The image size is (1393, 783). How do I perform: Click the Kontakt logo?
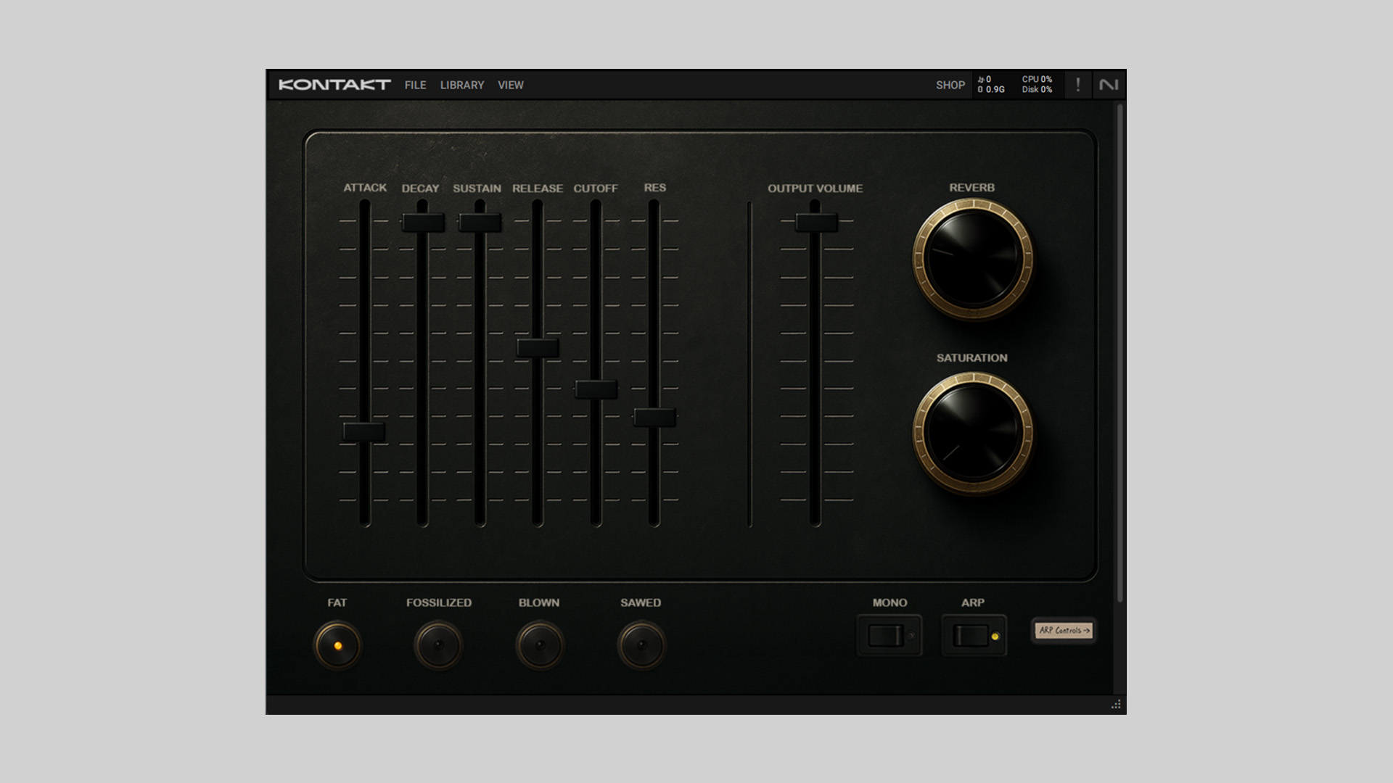[x=334, y=85]
